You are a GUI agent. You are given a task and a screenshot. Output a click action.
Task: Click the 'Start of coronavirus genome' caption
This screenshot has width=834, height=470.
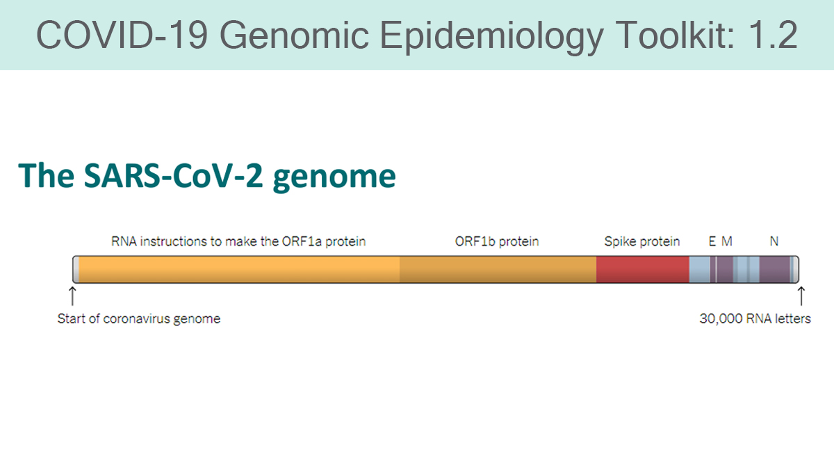(x=139, y=320)
